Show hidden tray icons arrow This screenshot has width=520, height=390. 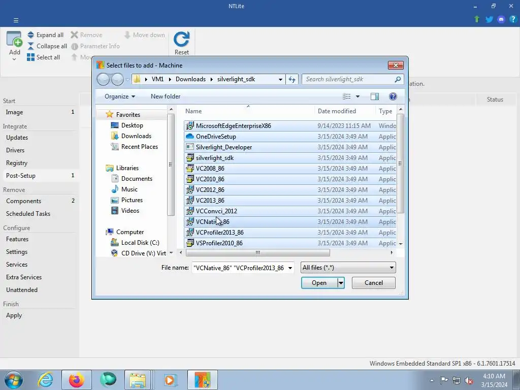(432, 381)
